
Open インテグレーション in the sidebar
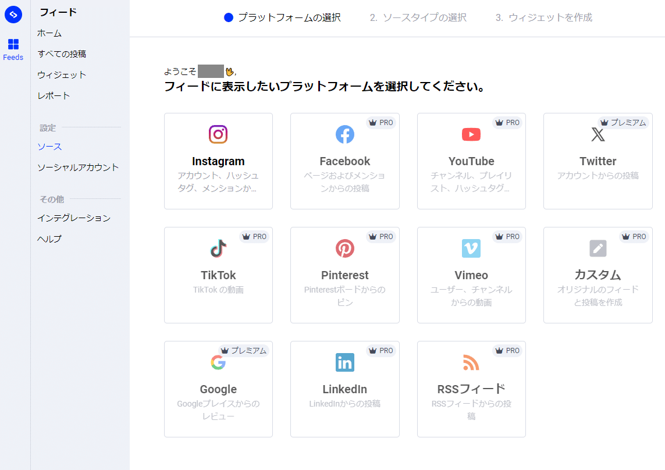click(74, 218)
